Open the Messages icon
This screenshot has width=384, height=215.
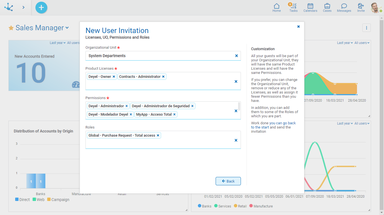[x=344, y=8]
